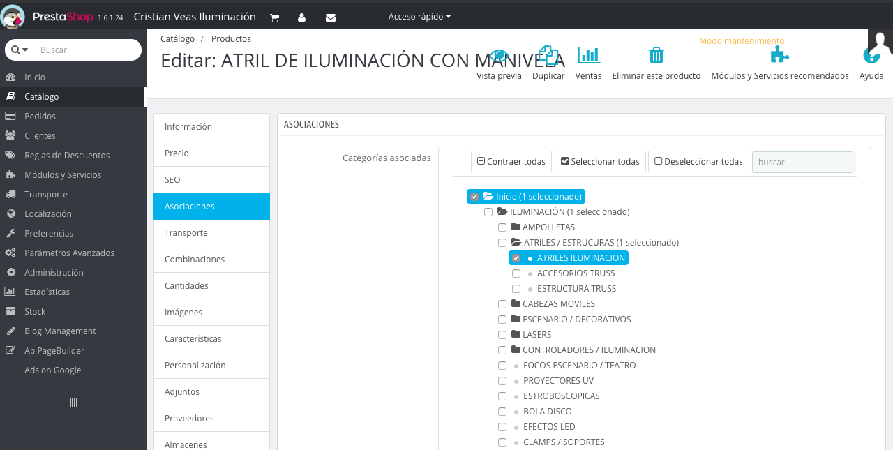Click the Contraer todas button

[x=511, y=161]
